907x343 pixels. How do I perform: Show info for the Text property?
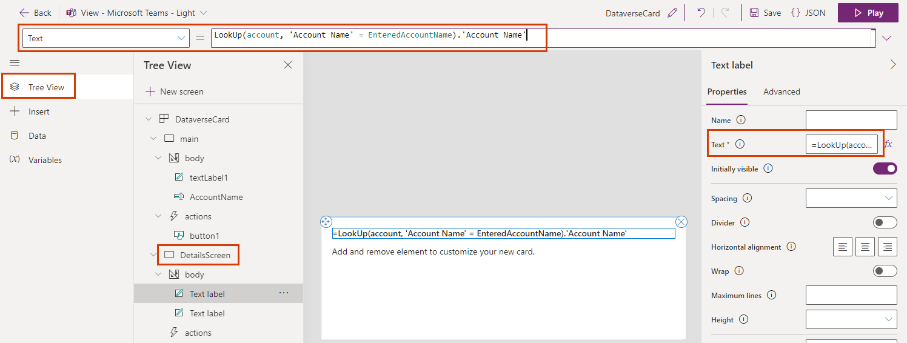tap(739, 144)
